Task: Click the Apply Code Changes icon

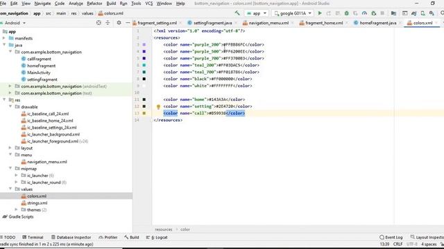Action: pyautogui.click(x=338, y=13)
